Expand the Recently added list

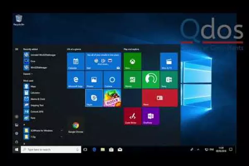pos(27,73)
